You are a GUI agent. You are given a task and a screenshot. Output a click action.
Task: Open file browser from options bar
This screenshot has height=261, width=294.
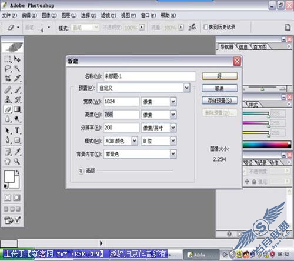click(x=288, y=27)
